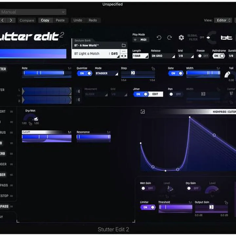Click the Rate range slider
The width and height of the screenshot is (236, 236).
[47, 73]
